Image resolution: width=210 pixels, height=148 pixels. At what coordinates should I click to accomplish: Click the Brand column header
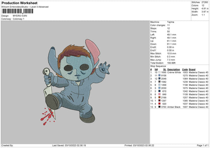(x=192, y=69)
